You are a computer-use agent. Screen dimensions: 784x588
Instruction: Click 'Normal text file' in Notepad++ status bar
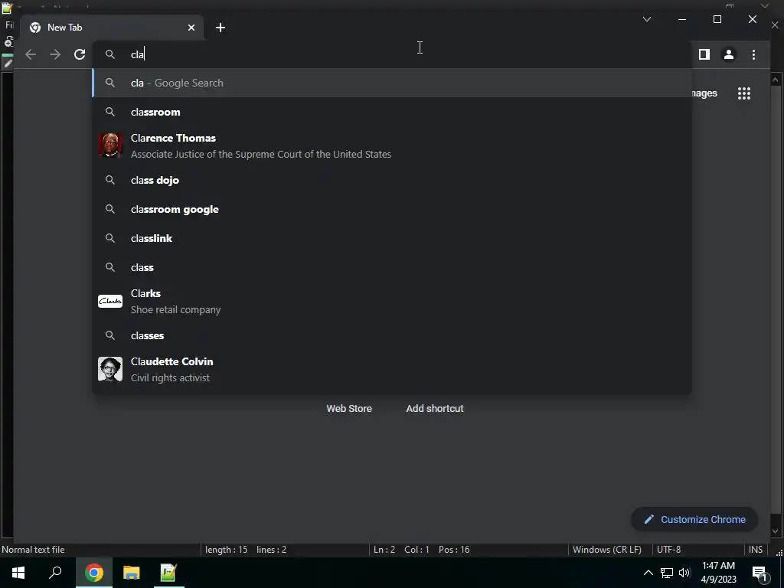[33, 550]
